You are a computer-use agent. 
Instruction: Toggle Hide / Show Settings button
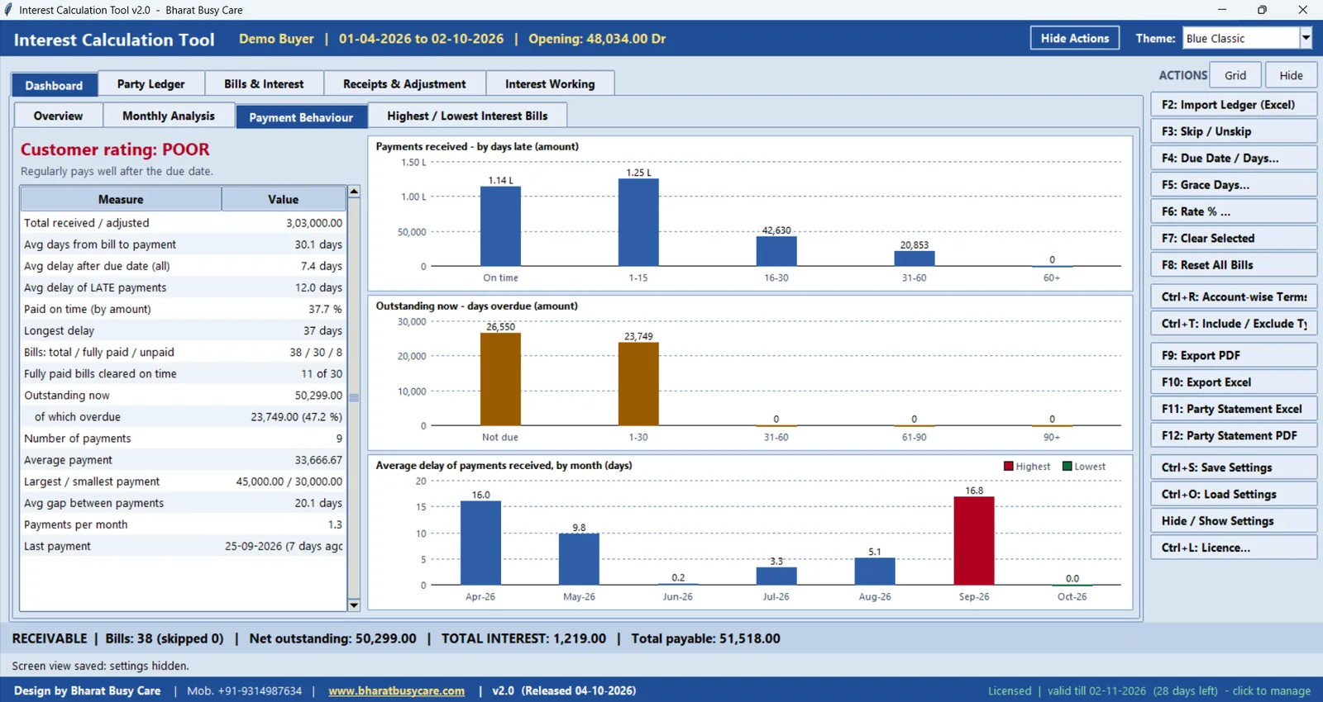point(1234,521)
